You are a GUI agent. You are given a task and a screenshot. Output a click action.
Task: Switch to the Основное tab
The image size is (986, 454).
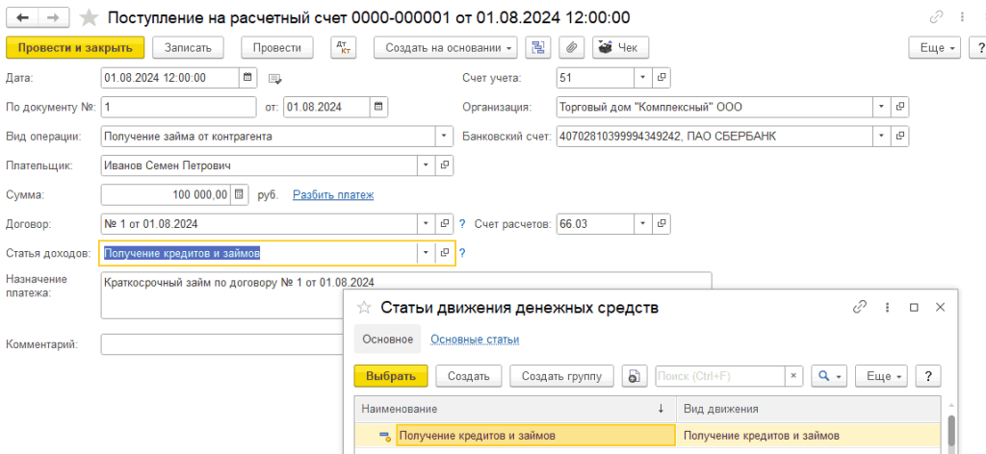tap(387, 340)
